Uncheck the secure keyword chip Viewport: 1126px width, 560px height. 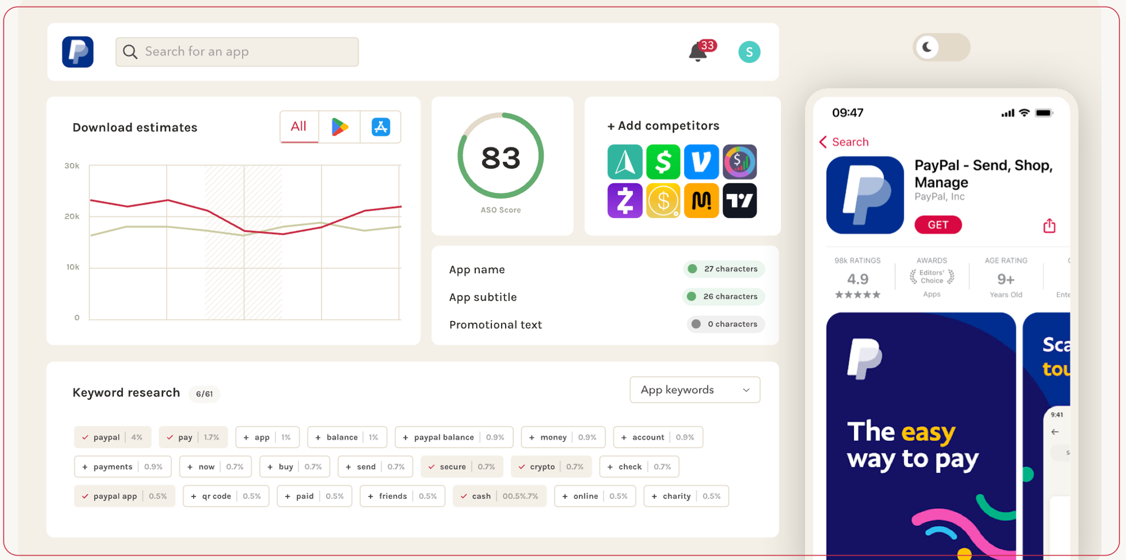(462, 467)
